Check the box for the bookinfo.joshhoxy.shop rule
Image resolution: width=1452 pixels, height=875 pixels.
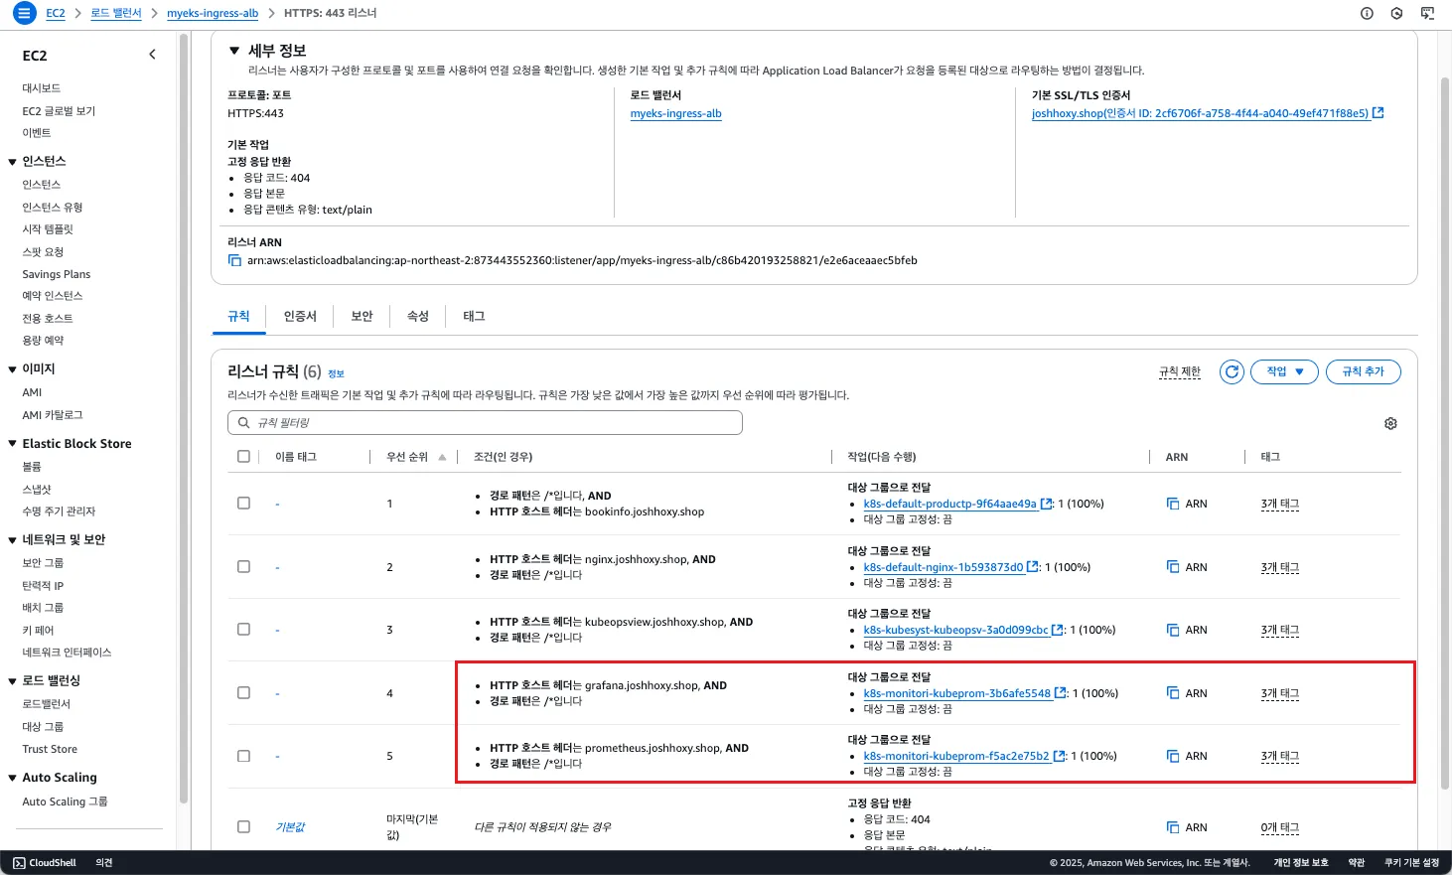pos(243,504)
